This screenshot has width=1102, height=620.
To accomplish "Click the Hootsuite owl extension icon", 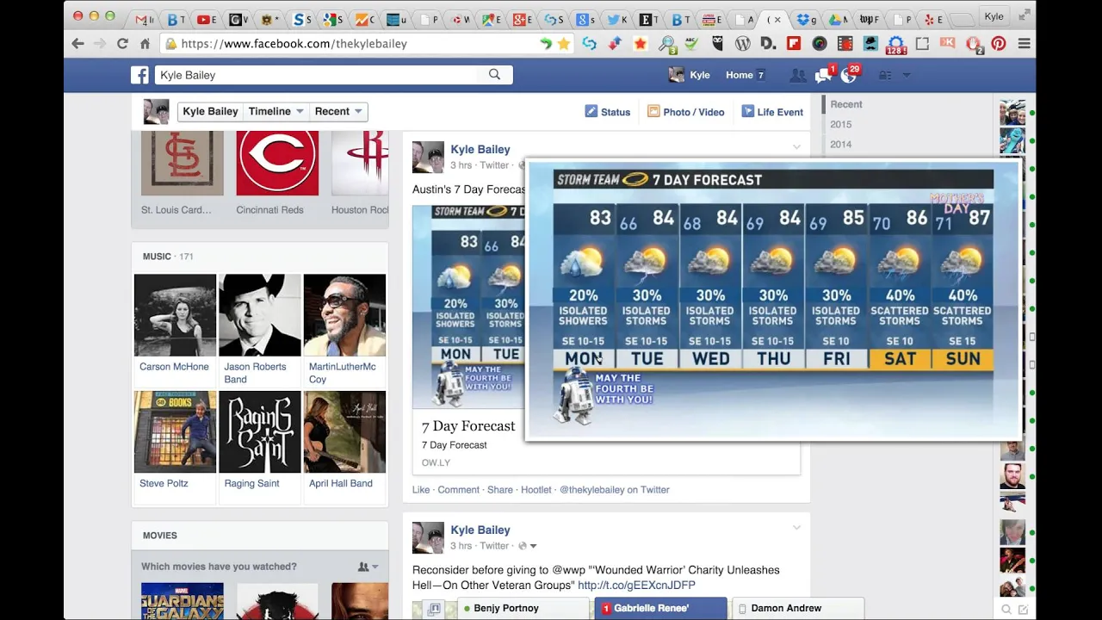I will [x=717, y=44].
